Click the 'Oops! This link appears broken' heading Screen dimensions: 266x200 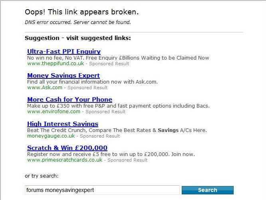click(x=81, y=12)
